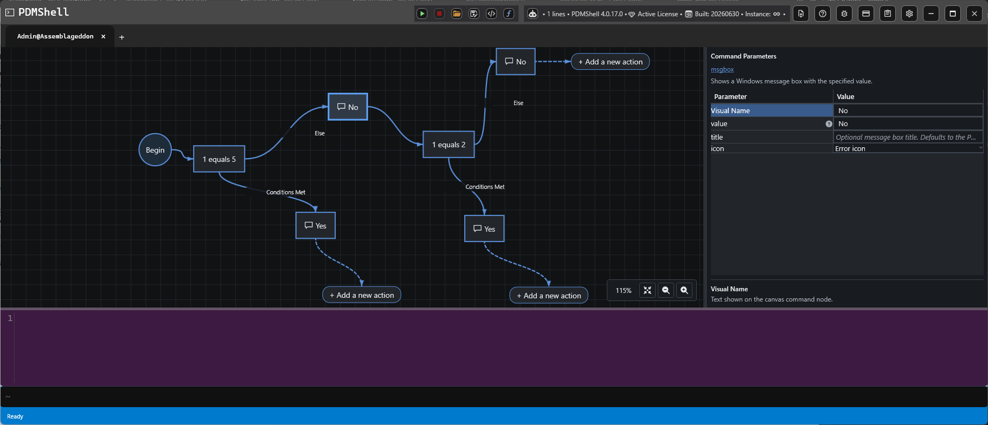The image size is (988, 425).
Task: Click the Value column header
Action: (908, 96)
